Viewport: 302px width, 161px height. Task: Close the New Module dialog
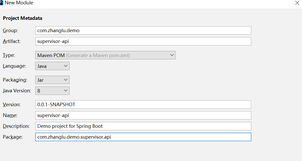tap(297, 3)
